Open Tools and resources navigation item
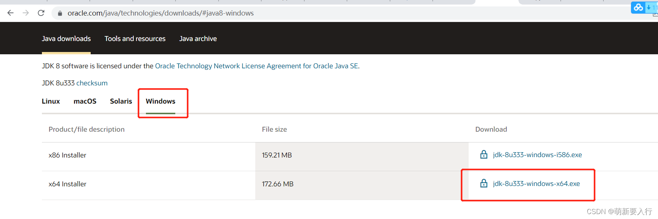The height and width of the screenshot is (219, 658). coord(135,39)
